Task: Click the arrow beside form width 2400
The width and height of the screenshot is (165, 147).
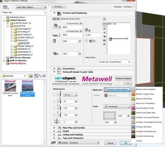Action: pos(115,122)
